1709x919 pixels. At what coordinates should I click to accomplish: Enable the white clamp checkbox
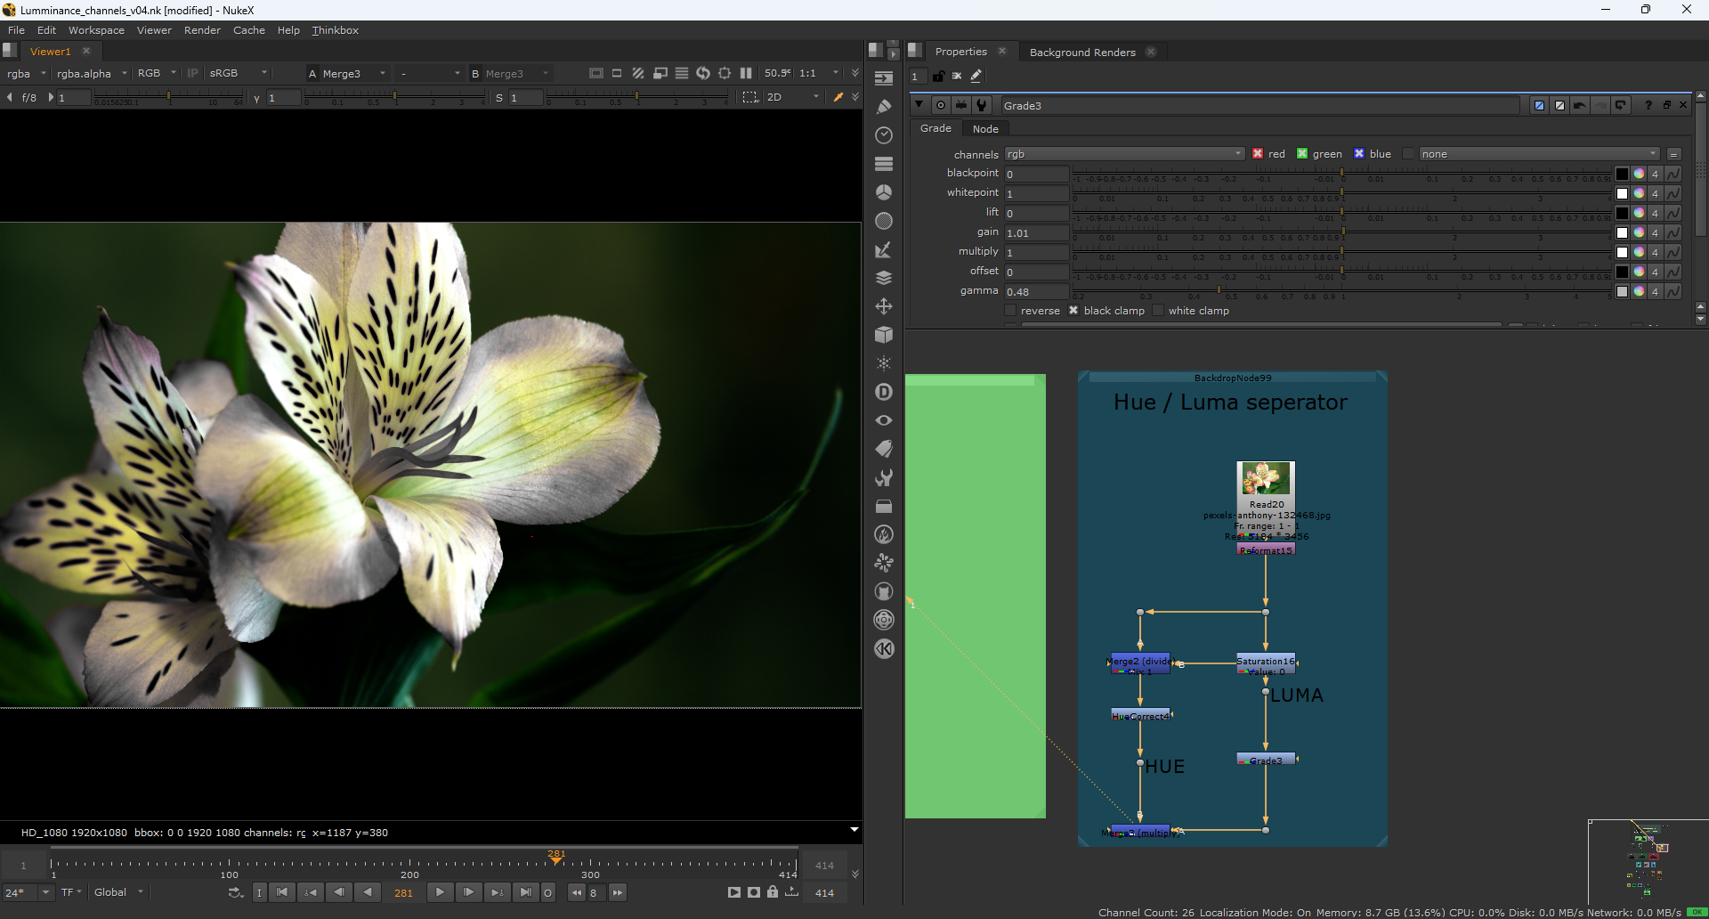tap(1158, 311)
